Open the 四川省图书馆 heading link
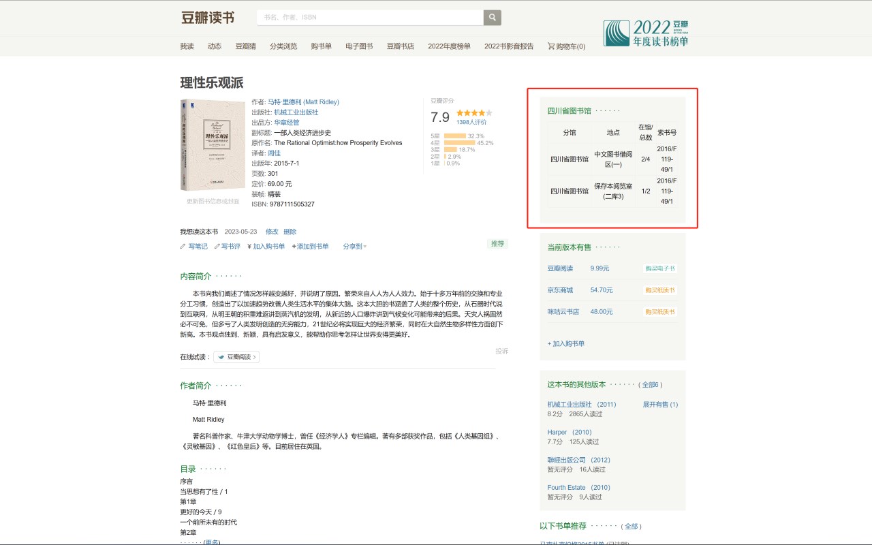Image resolution: width=872 pixels, height=545 pixels. pos(570,110)
